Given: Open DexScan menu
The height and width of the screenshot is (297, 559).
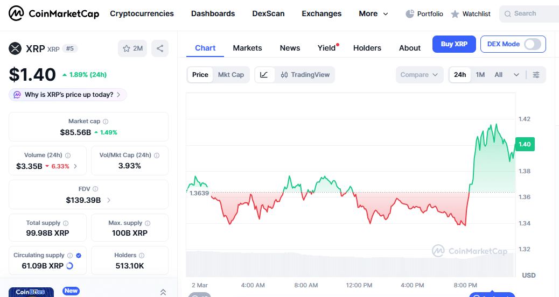Looking at the screenshot, I should pyautogui.click(x=268, y=13).
